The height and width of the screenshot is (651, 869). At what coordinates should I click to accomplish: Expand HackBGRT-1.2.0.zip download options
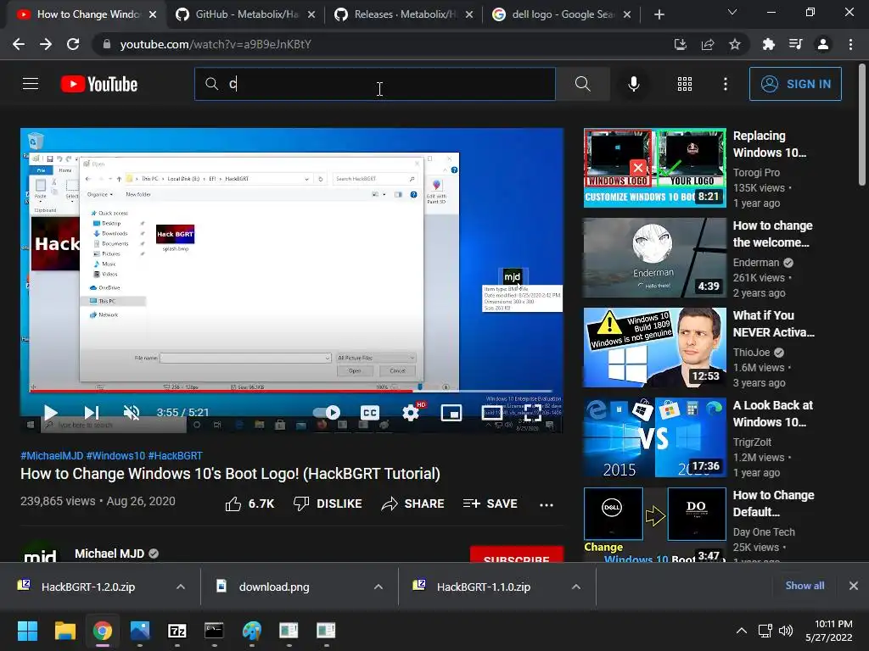[x=181, y=587]
